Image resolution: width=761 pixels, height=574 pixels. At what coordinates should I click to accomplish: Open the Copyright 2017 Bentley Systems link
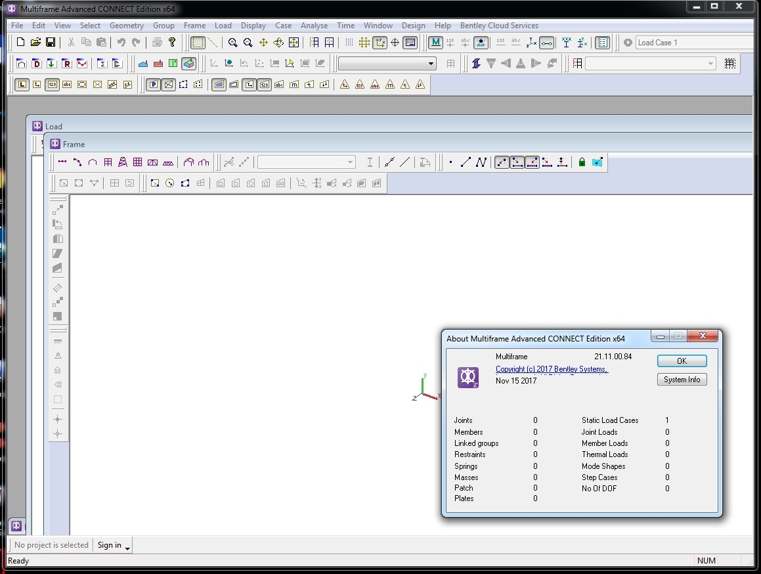(552, 369)
